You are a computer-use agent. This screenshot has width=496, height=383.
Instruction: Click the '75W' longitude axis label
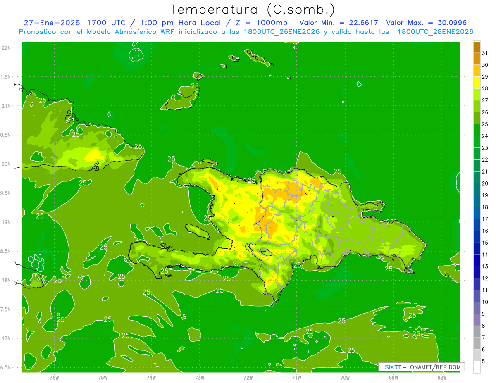(x=103, y=377)
